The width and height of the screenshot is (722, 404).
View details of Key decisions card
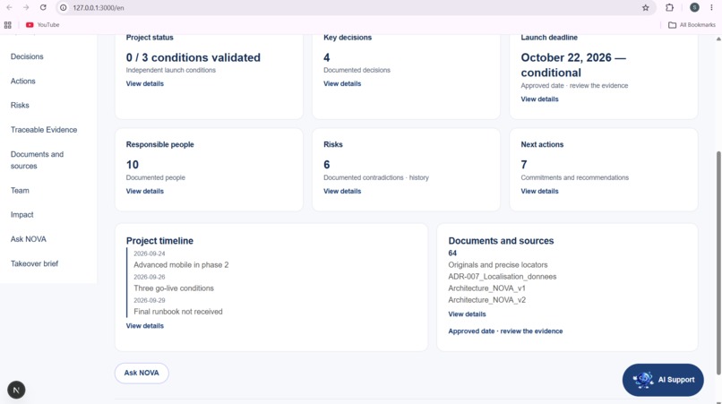[x=342, y=84]
